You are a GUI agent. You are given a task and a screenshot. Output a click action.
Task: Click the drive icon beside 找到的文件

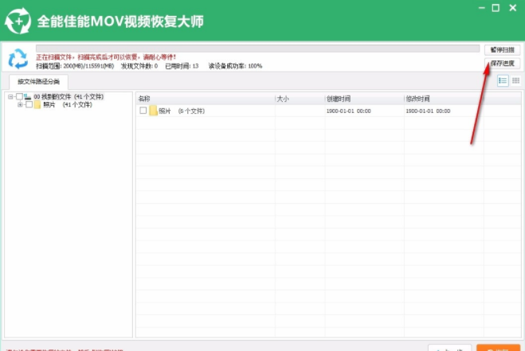click(x=27, y=96)
